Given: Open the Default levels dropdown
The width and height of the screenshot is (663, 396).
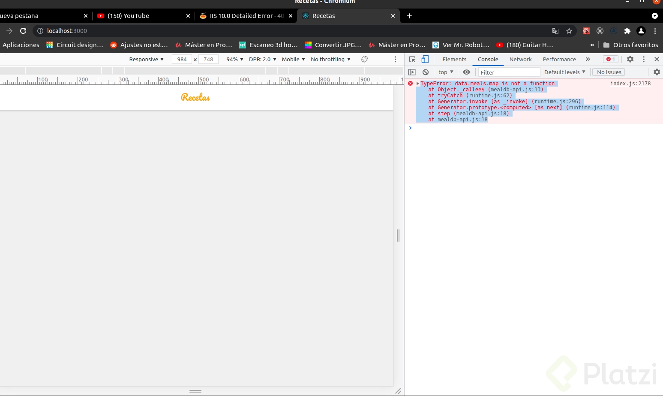Looking at the screenshot, I should click(x=565, y=72).
